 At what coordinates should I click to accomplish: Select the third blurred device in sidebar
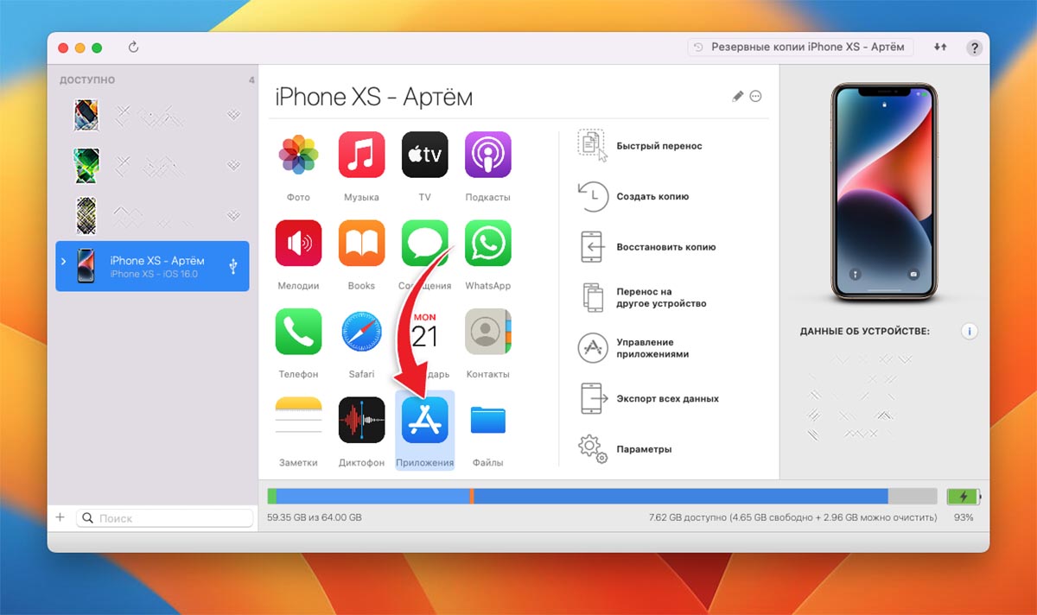152,215
